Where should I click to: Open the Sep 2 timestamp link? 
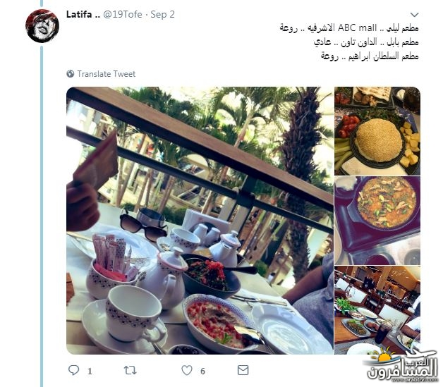[x=162, y=14]
